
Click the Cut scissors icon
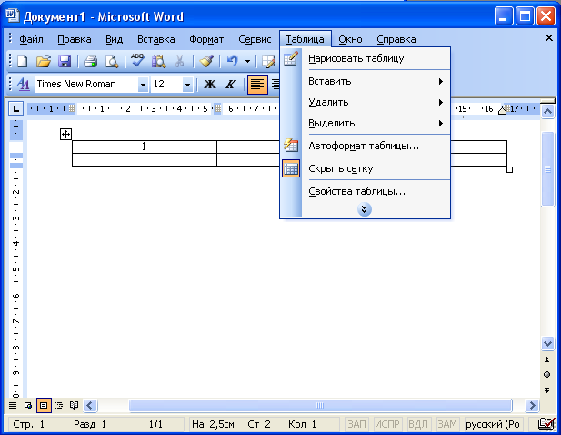(x=180, y=61)
